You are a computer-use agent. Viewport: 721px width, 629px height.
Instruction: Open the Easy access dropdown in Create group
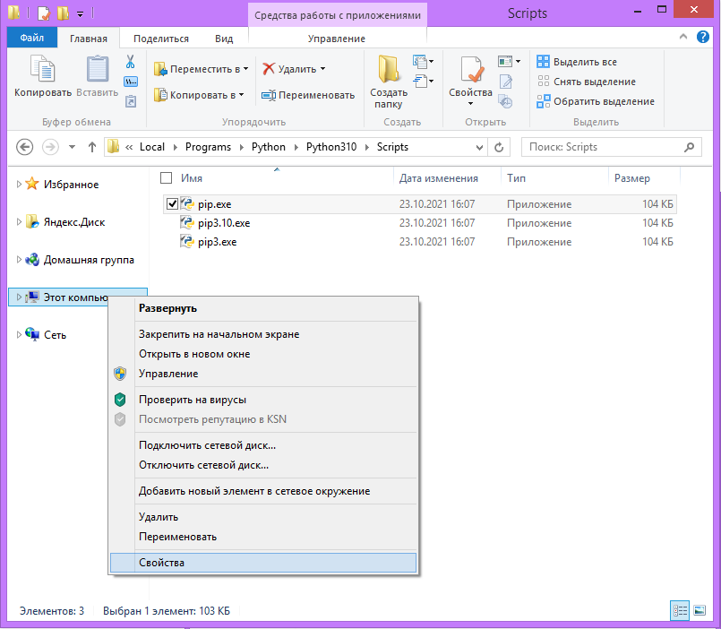pyautogui.click(x=424, y=82)
